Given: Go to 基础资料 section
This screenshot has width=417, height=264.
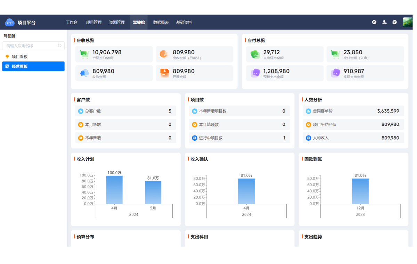Looking at the screenshot, I should click(184, 22).
